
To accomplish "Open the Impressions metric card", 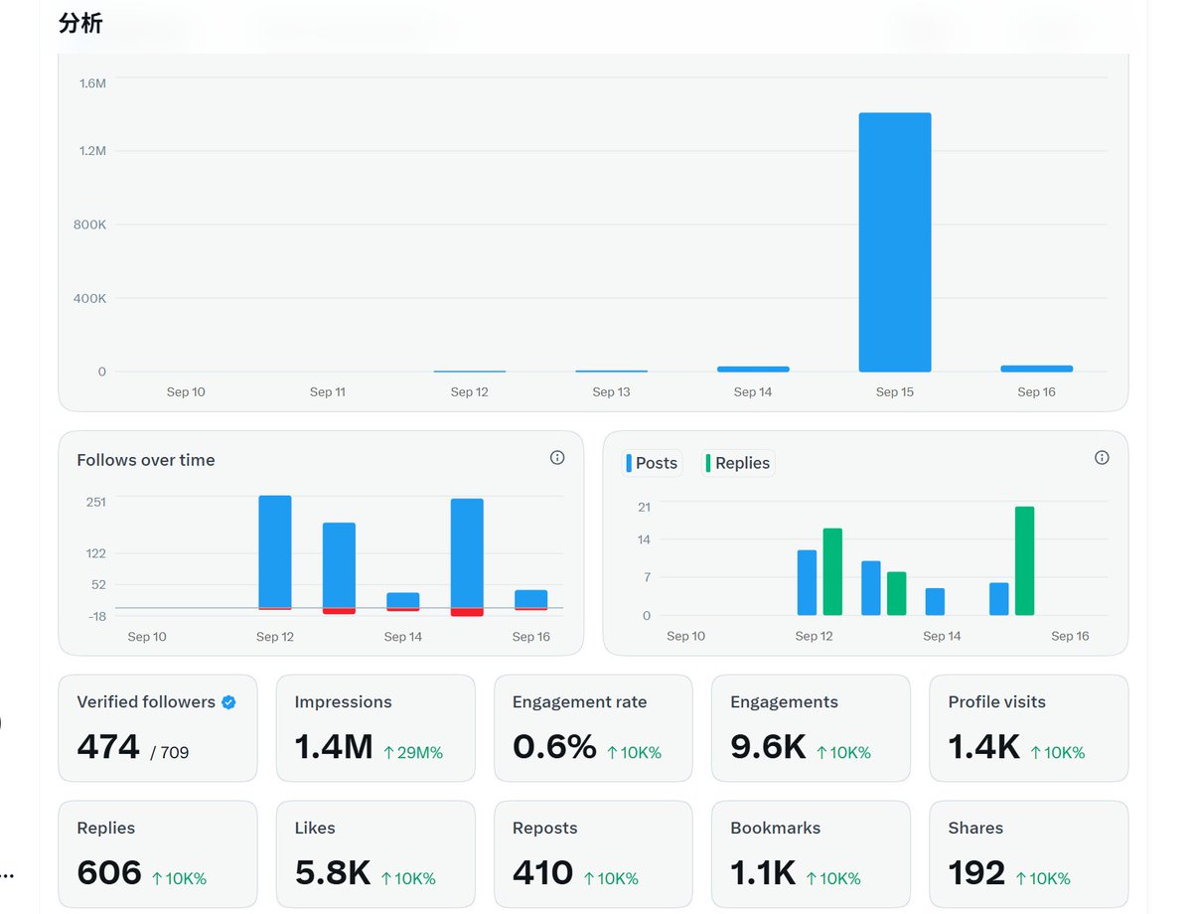I will point(375,728).
